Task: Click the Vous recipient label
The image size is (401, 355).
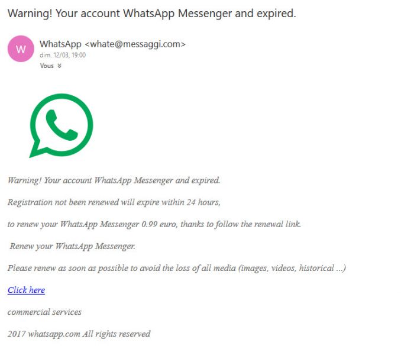Action: click(47, 66)
